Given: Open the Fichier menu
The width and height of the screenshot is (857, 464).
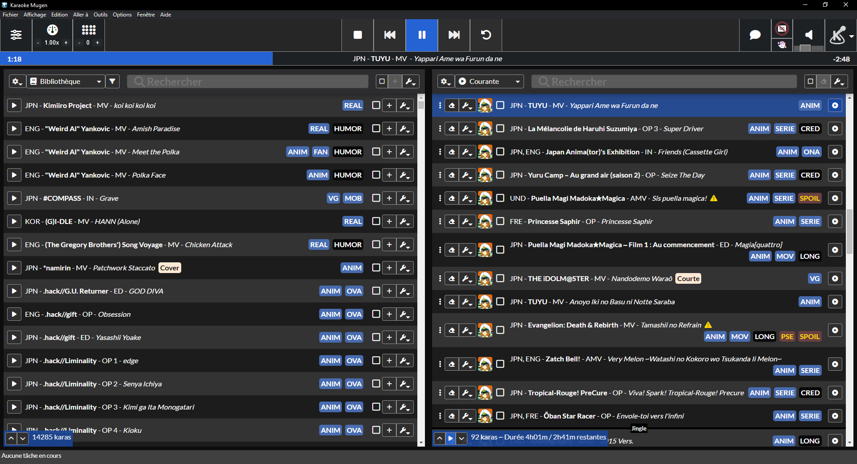Looking at the screenshot, I should (x=10, y=15).
